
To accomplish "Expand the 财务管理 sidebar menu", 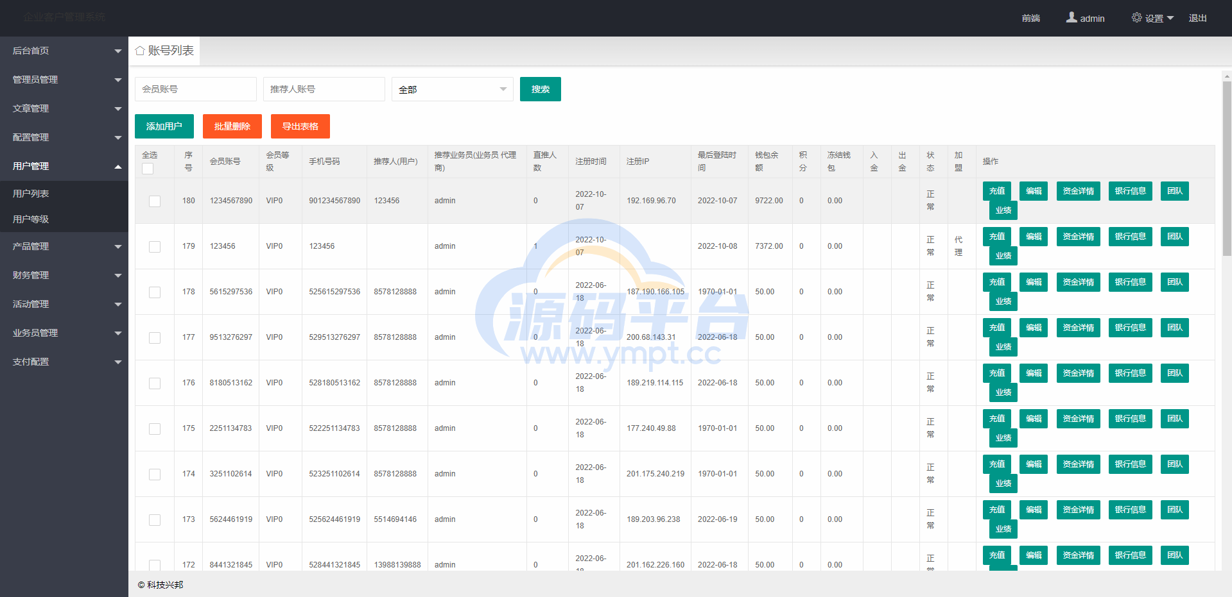I will click(x=64, y=275).
